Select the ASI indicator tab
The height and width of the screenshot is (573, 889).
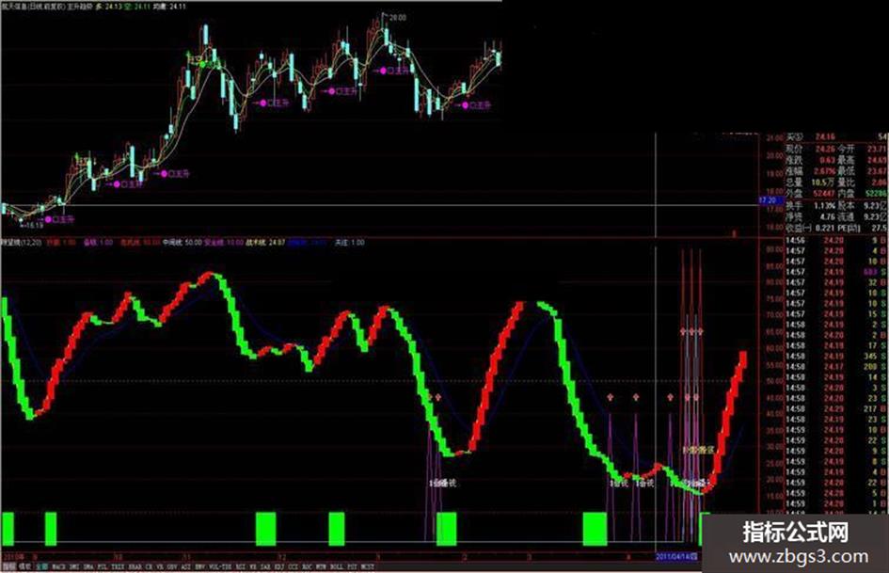pyautogui.click(x=186, y=566)
